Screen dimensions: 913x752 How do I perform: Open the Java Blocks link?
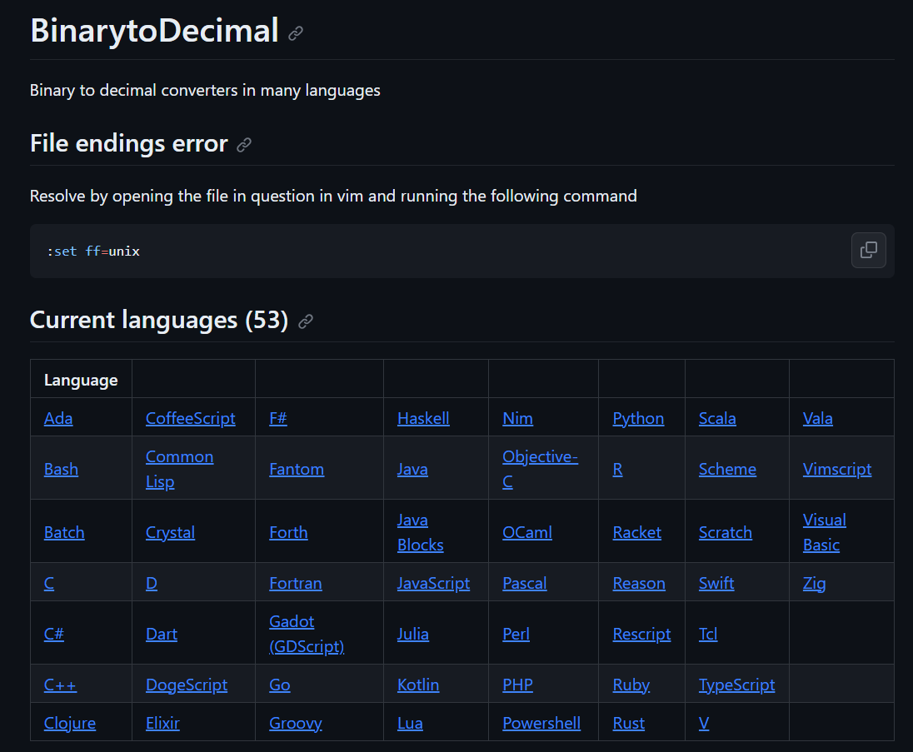tap(421, 533)
